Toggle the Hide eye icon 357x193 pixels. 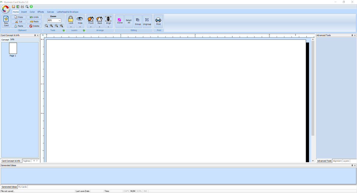click(x=80, y=19)
